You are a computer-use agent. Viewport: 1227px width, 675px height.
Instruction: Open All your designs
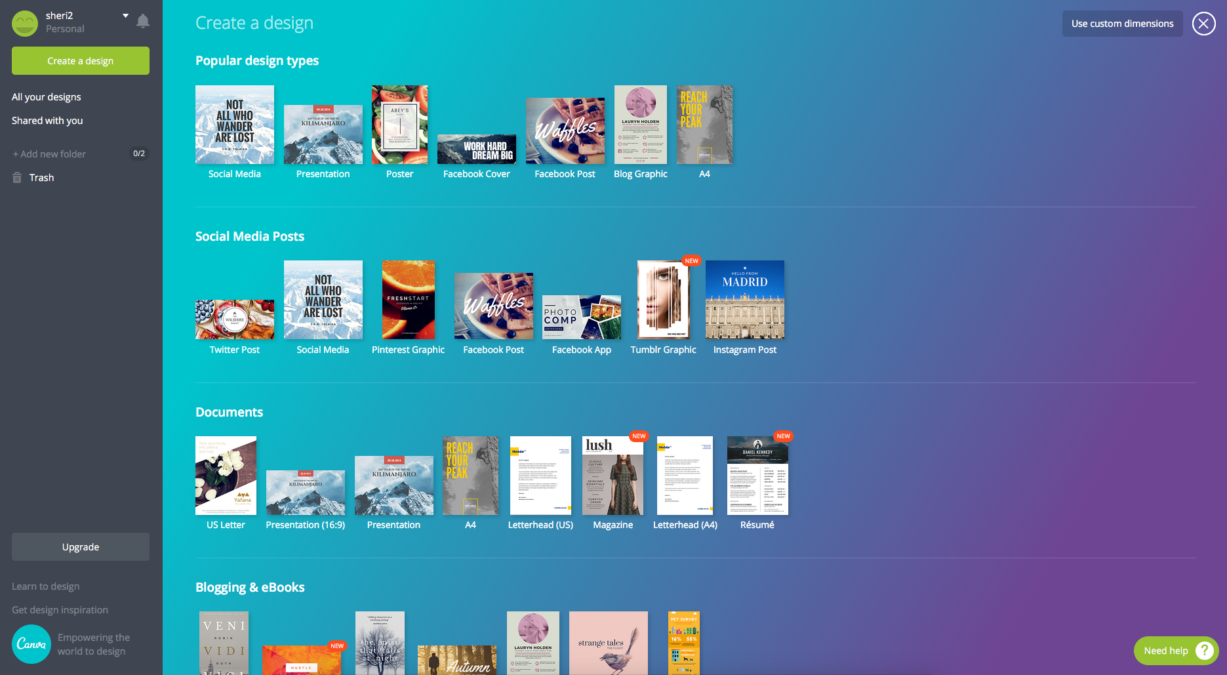coord(47,97)
